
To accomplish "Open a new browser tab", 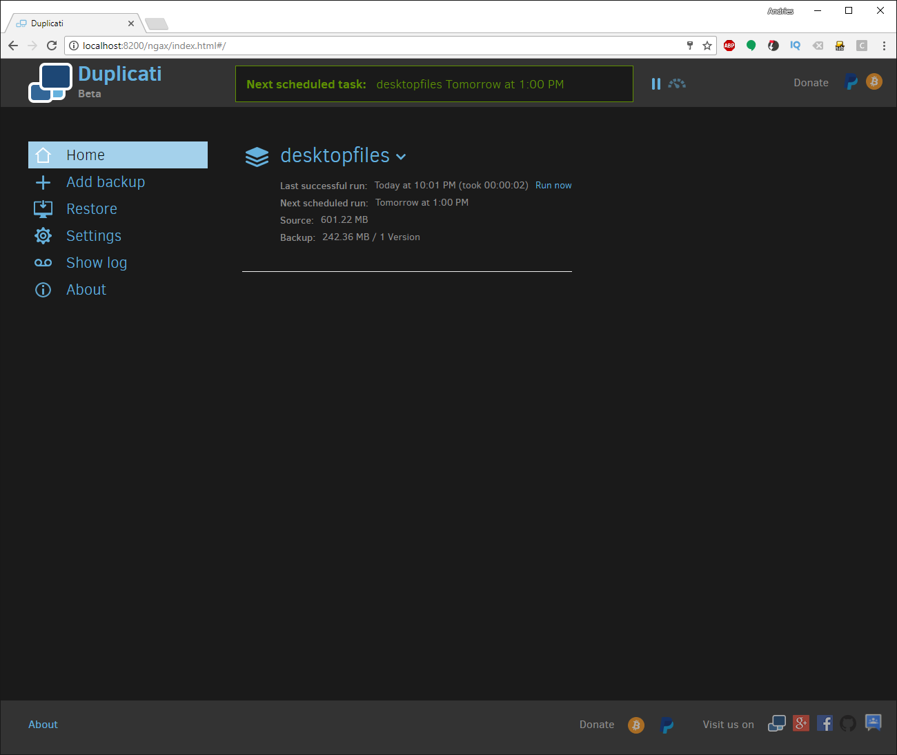I will (157, 24).
